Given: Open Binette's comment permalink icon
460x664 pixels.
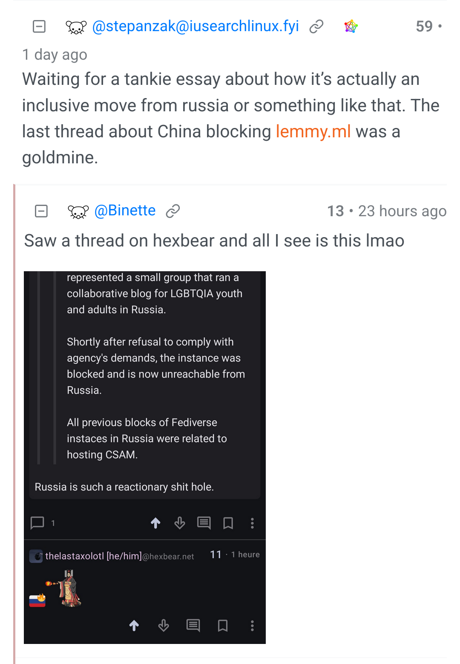Looking at the screenshot, I should coord(173,211).
